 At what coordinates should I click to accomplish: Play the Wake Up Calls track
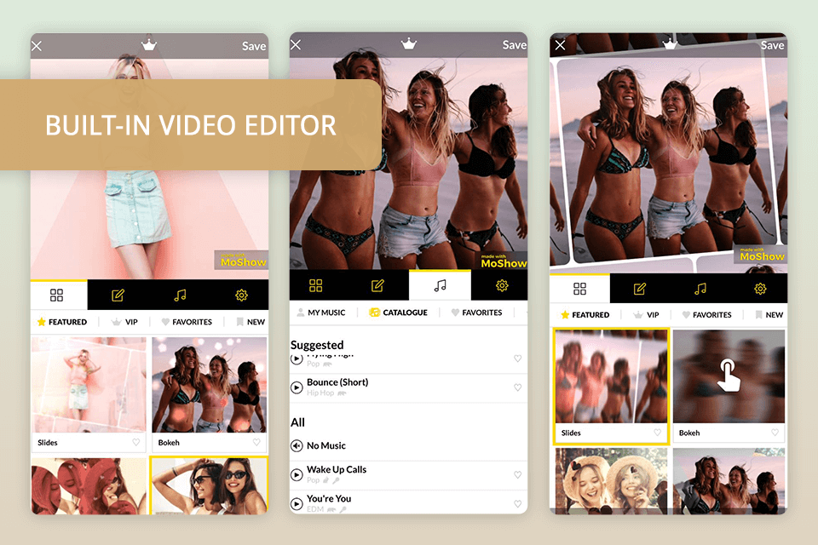(x=297, y=474)
